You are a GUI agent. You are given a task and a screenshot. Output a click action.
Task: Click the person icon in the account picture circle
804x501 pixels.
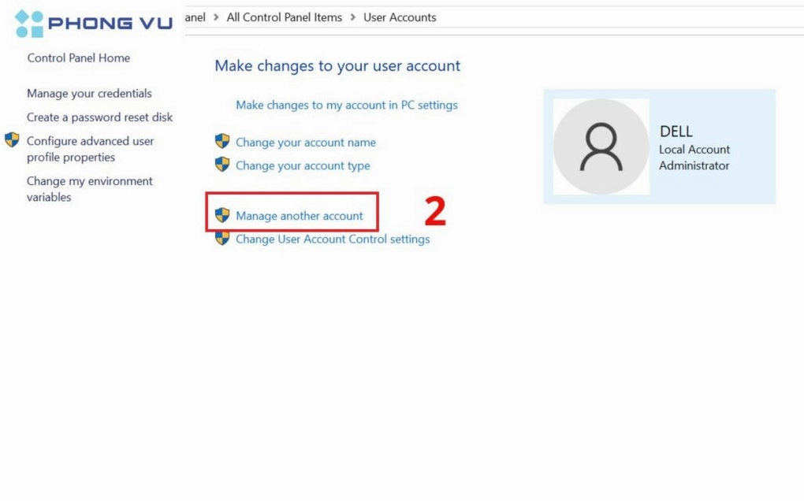point(601,147)
